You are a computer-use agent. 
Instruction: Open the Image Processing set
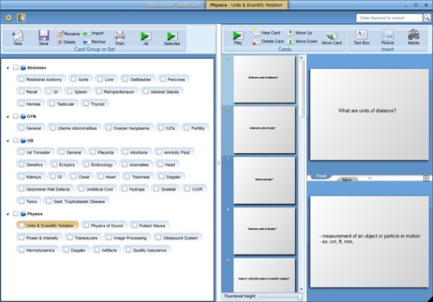[127, 237]
